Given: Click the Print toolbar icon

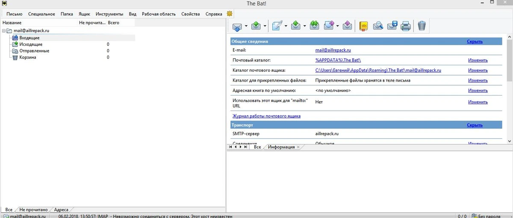Looking at the screenshot, I should (406, 26).
